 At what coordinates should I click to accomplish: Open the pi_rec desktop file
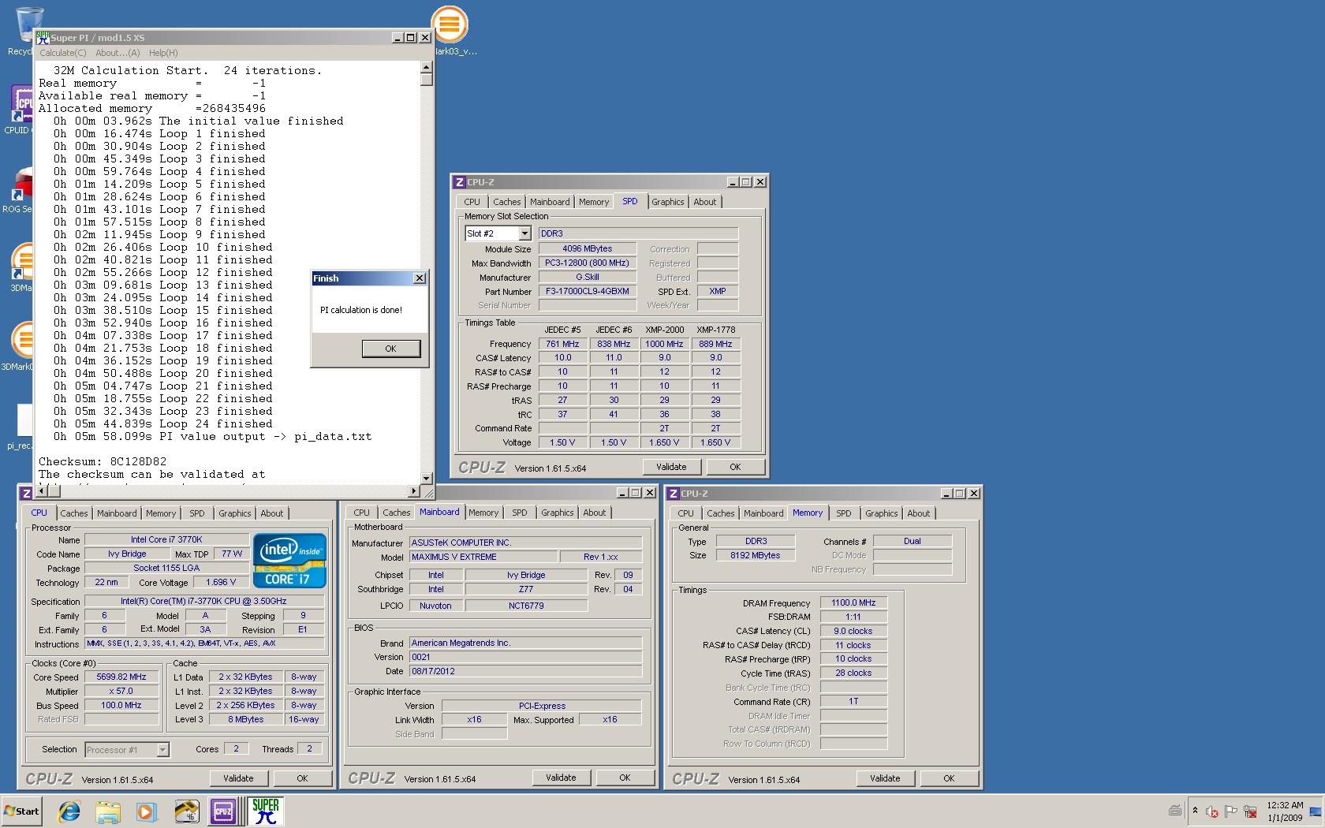[x=22, y=426]
